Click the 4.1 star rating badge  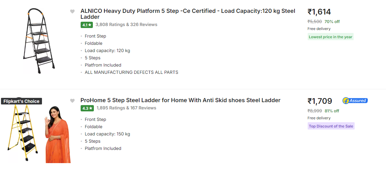pos(87,25)
